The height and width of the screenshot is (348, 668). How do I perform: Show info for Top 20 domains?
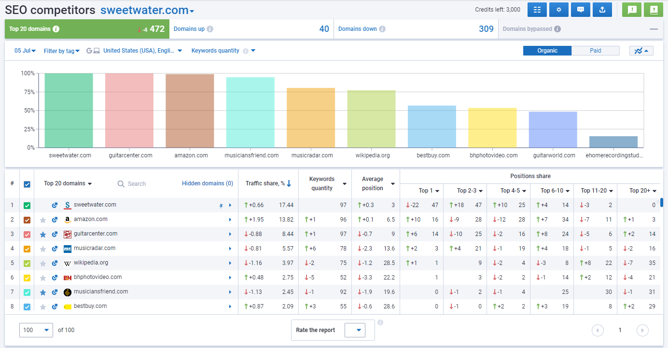click(56, 29)
